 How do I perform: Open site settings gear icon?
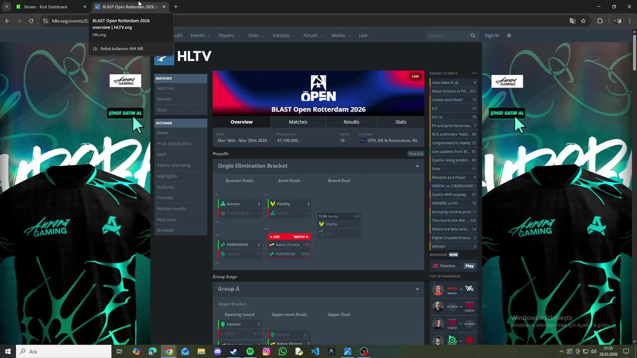(x=509, y=35)
